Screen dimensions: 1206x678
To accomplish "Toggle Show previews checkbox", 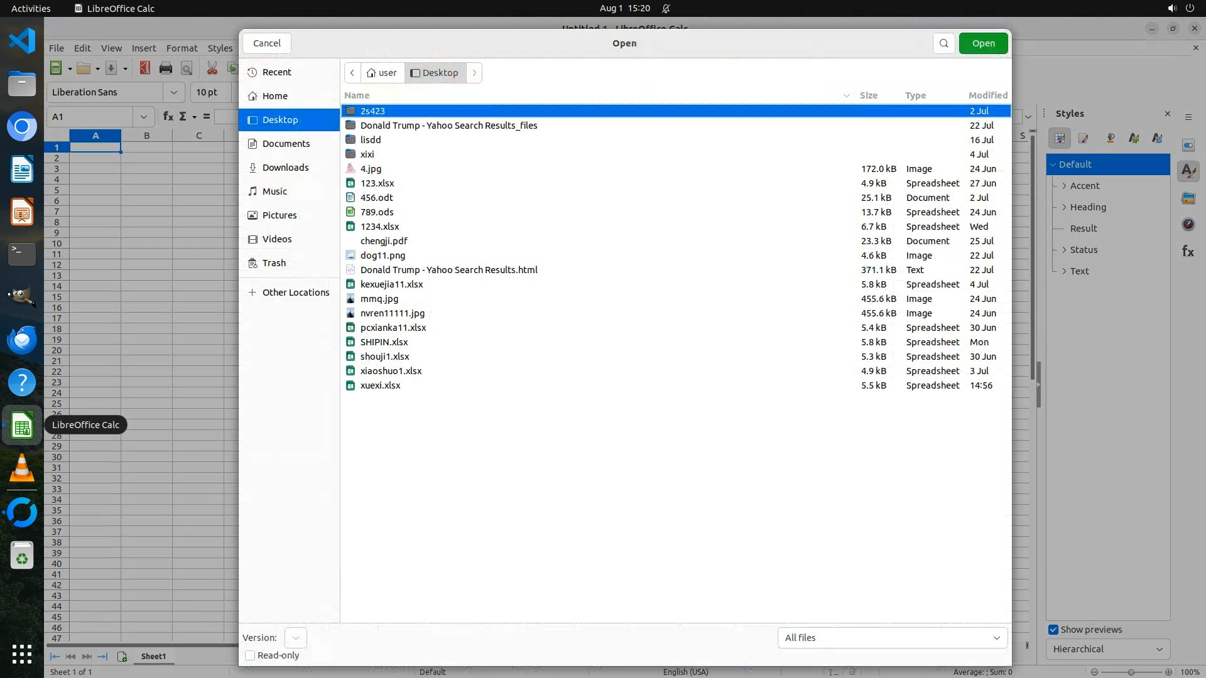I will pyautogui.click(x=1053, y=630).
